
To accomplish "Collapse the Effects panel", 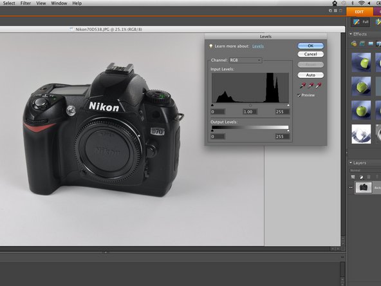I will pos(351,34).
